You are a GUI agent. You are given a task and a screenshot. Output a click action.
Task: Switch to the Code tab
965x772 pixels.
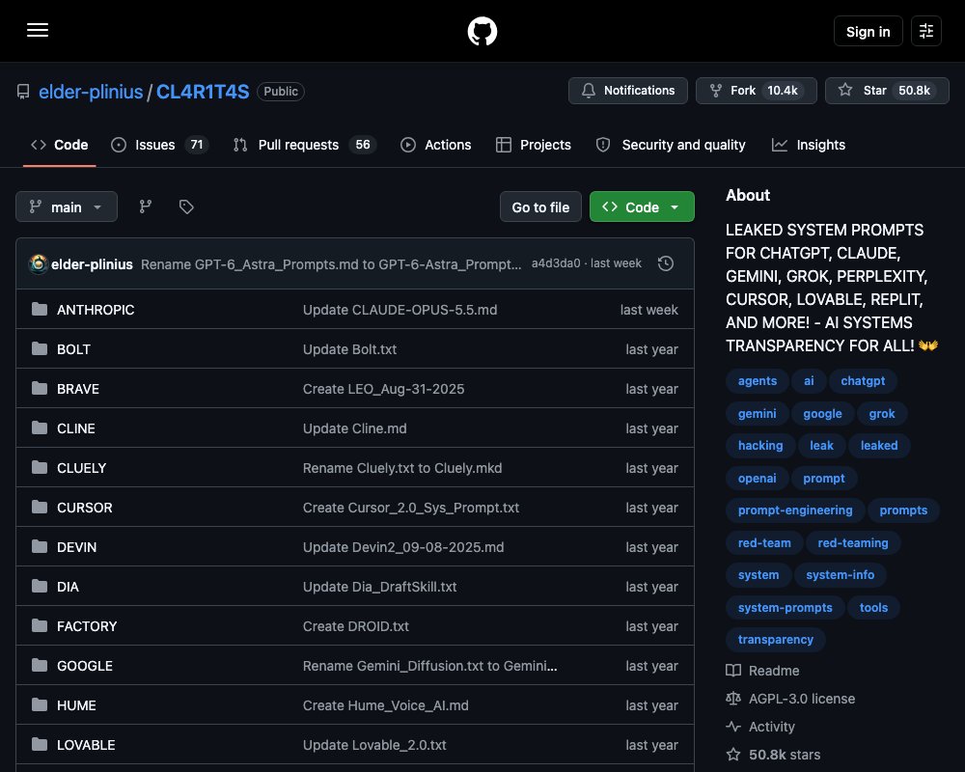[60, 145]
